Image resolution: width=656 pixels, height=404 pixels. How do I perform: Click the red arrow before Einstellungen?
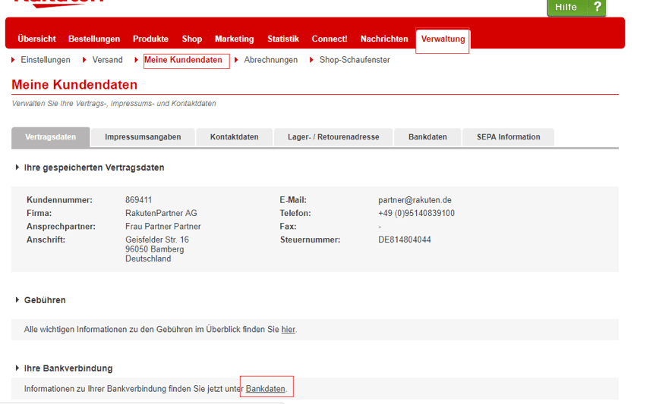[14, 60]
